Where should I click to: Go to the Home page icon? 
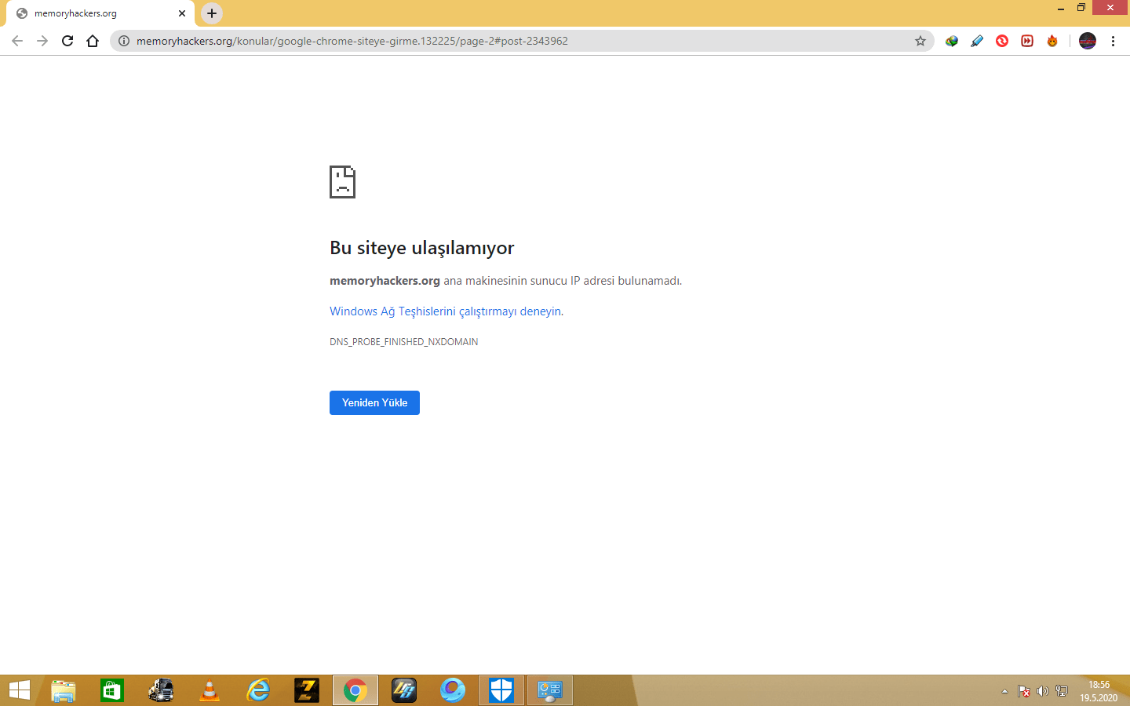pyautogui.click(x=93, y=41)
